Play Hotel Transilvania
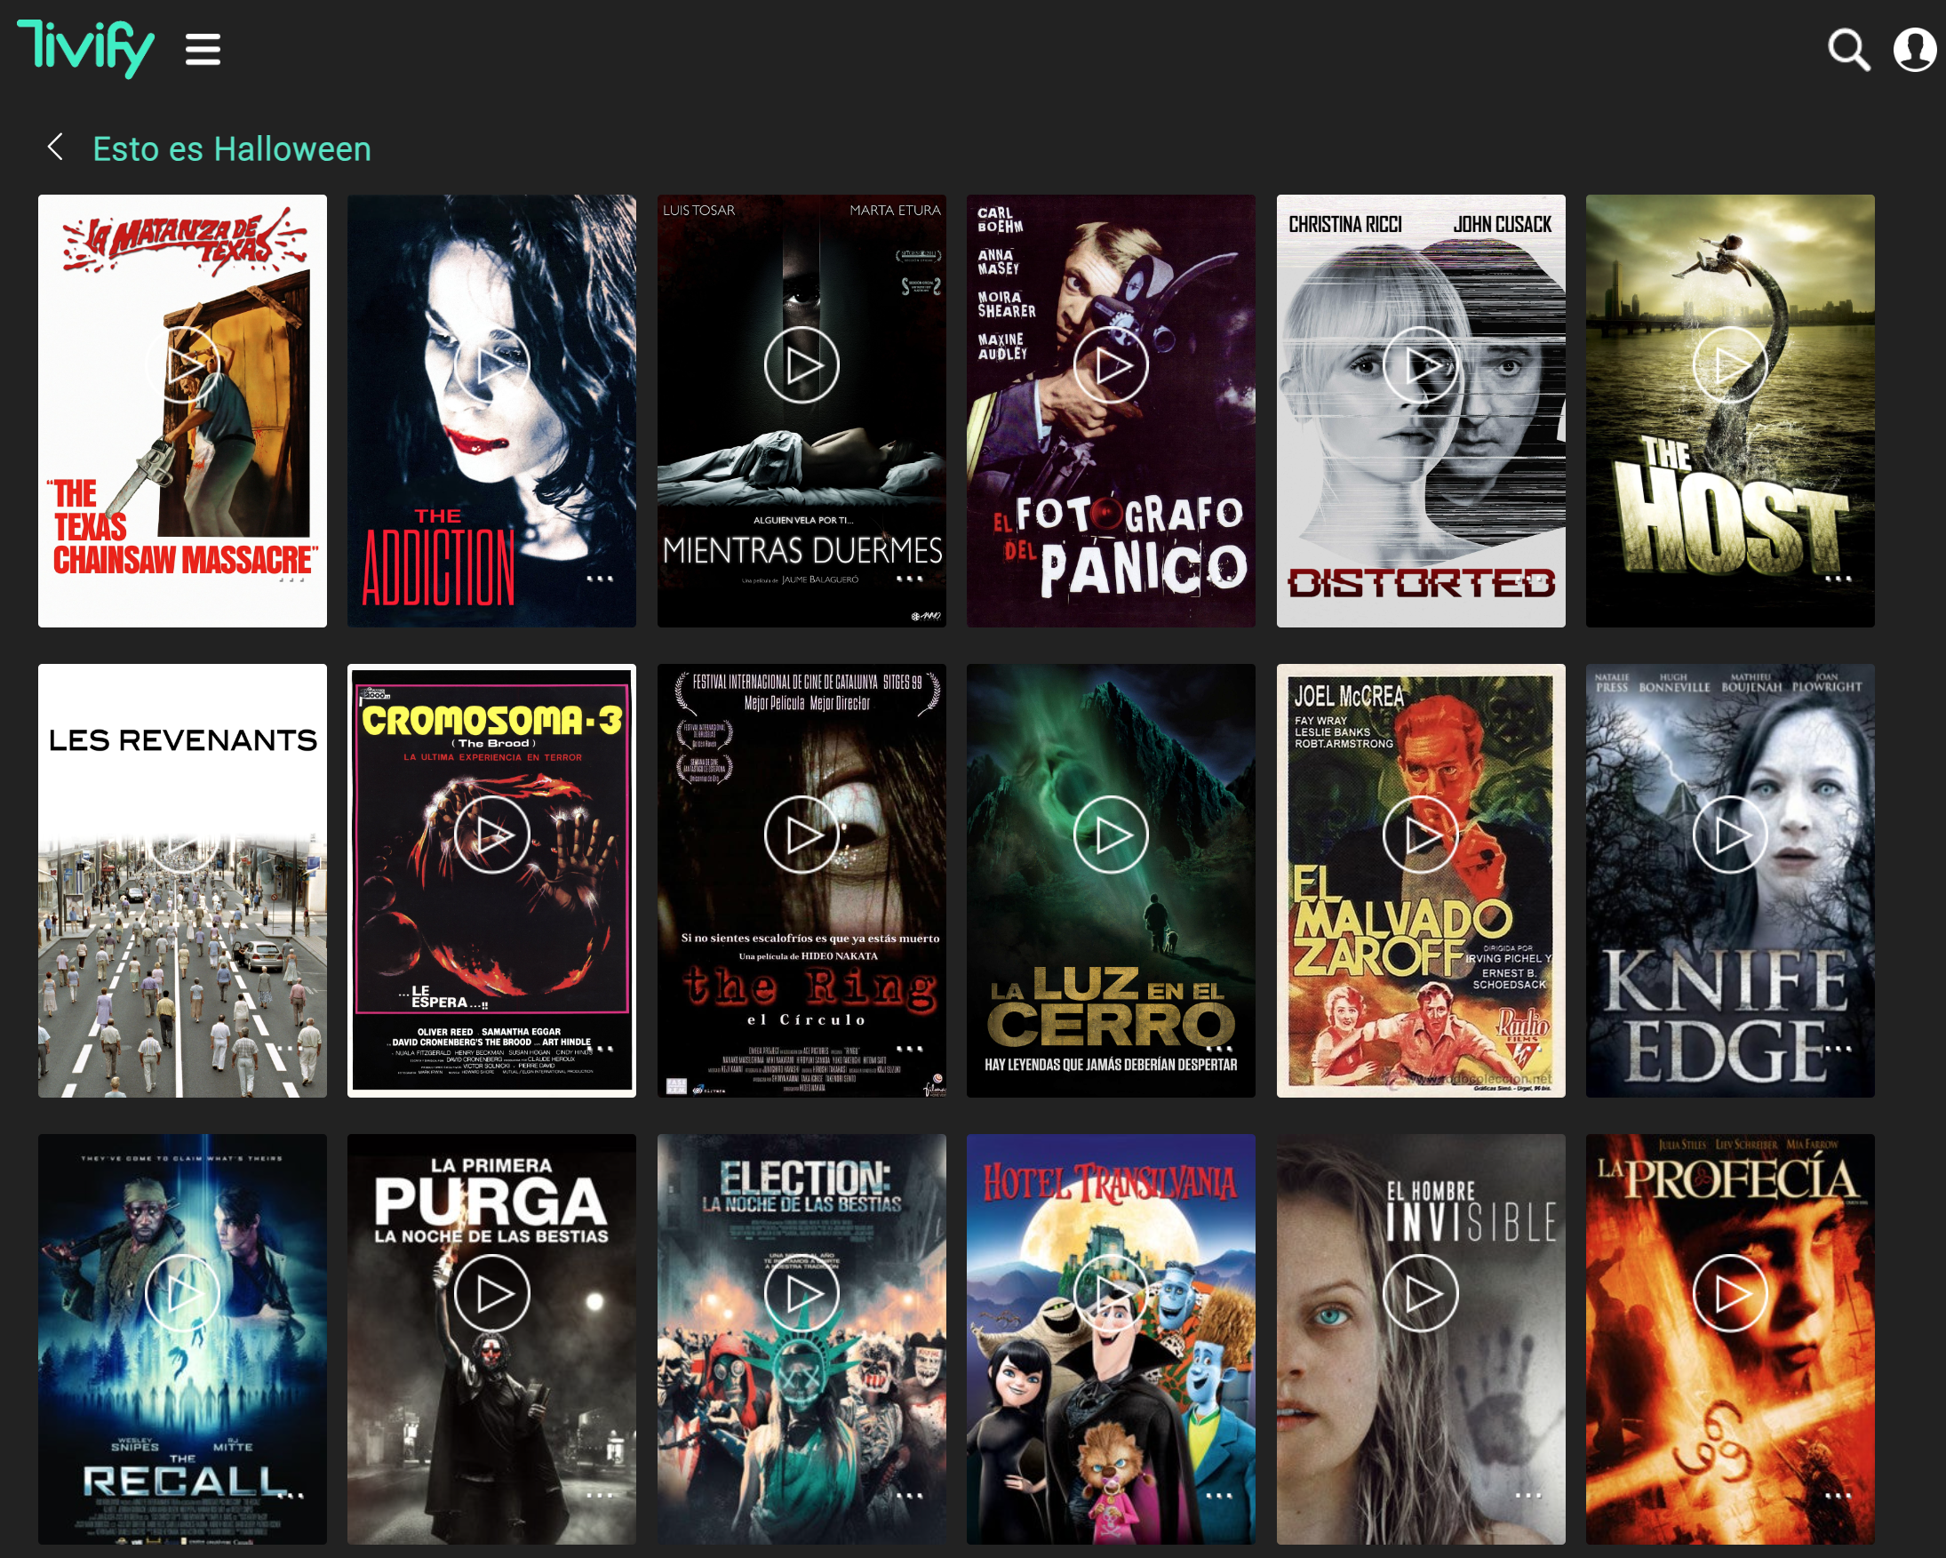This screenshot has width=1946, height=1558. click(x=1111, y=1293)
